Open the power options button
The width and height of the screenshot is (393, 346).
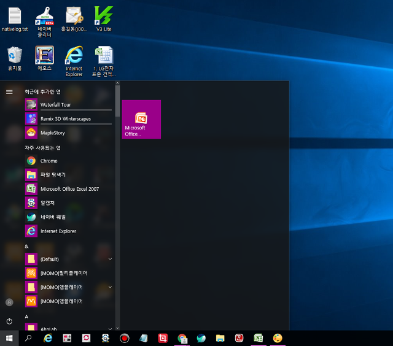coord(9,321)
